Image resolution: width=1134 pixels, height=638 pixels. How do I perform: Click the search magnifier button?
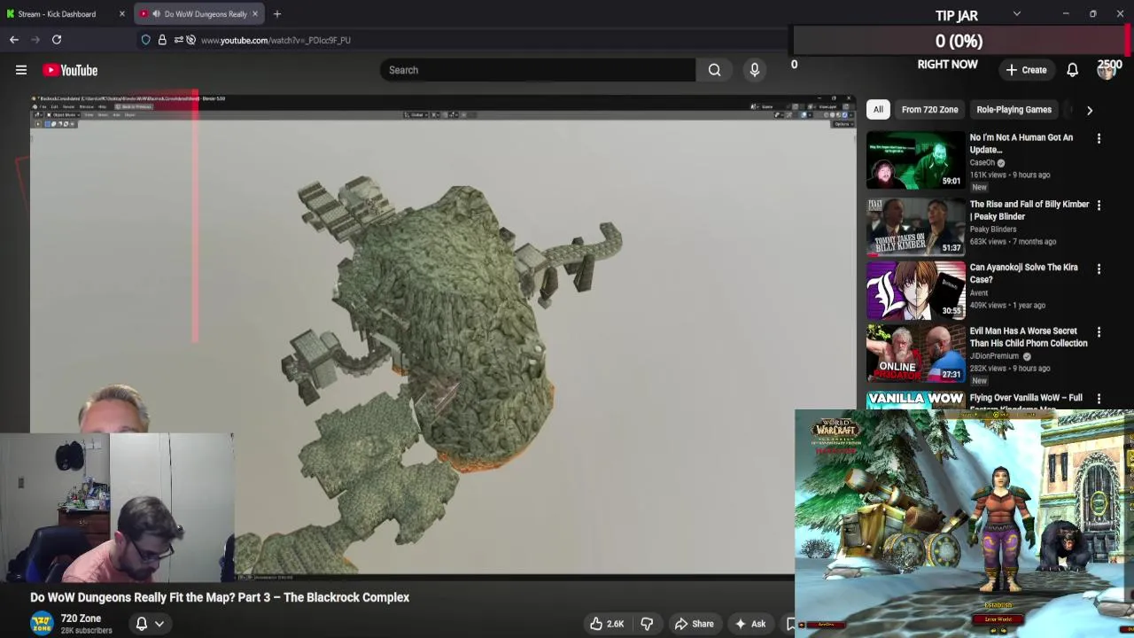(714, 70)
